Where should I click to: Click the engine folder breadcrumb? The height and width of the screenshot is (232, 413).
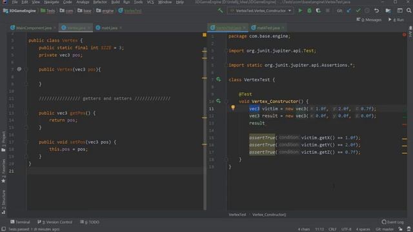point(105,11)
